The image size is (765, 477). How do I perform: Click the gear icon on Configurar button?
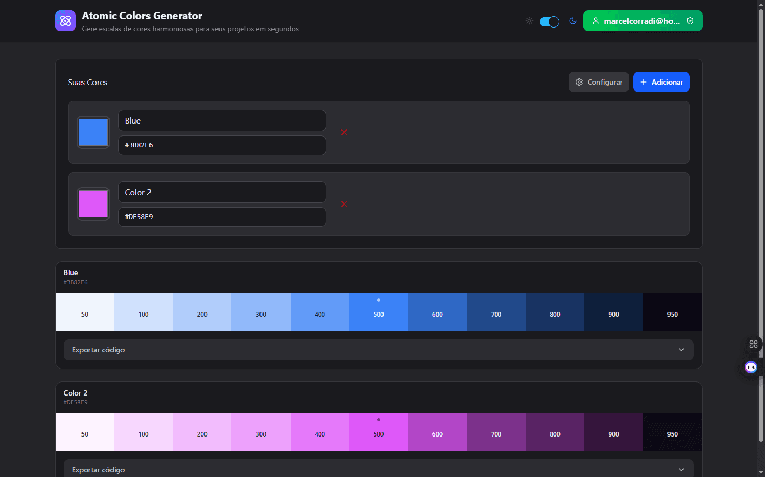(x=579, y=82)
